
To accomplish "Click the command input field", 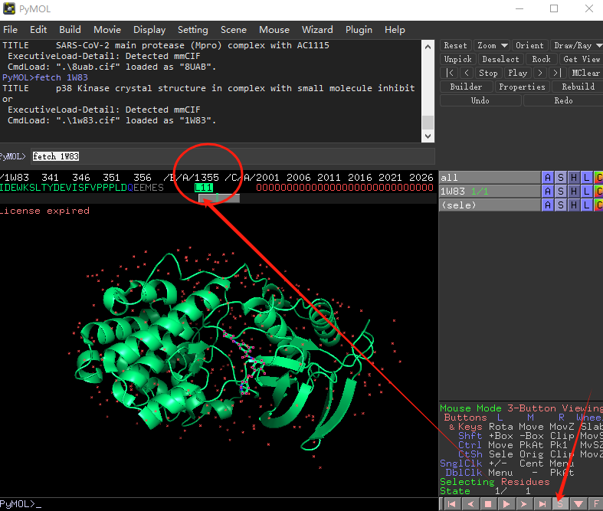I will coord(233,156).
